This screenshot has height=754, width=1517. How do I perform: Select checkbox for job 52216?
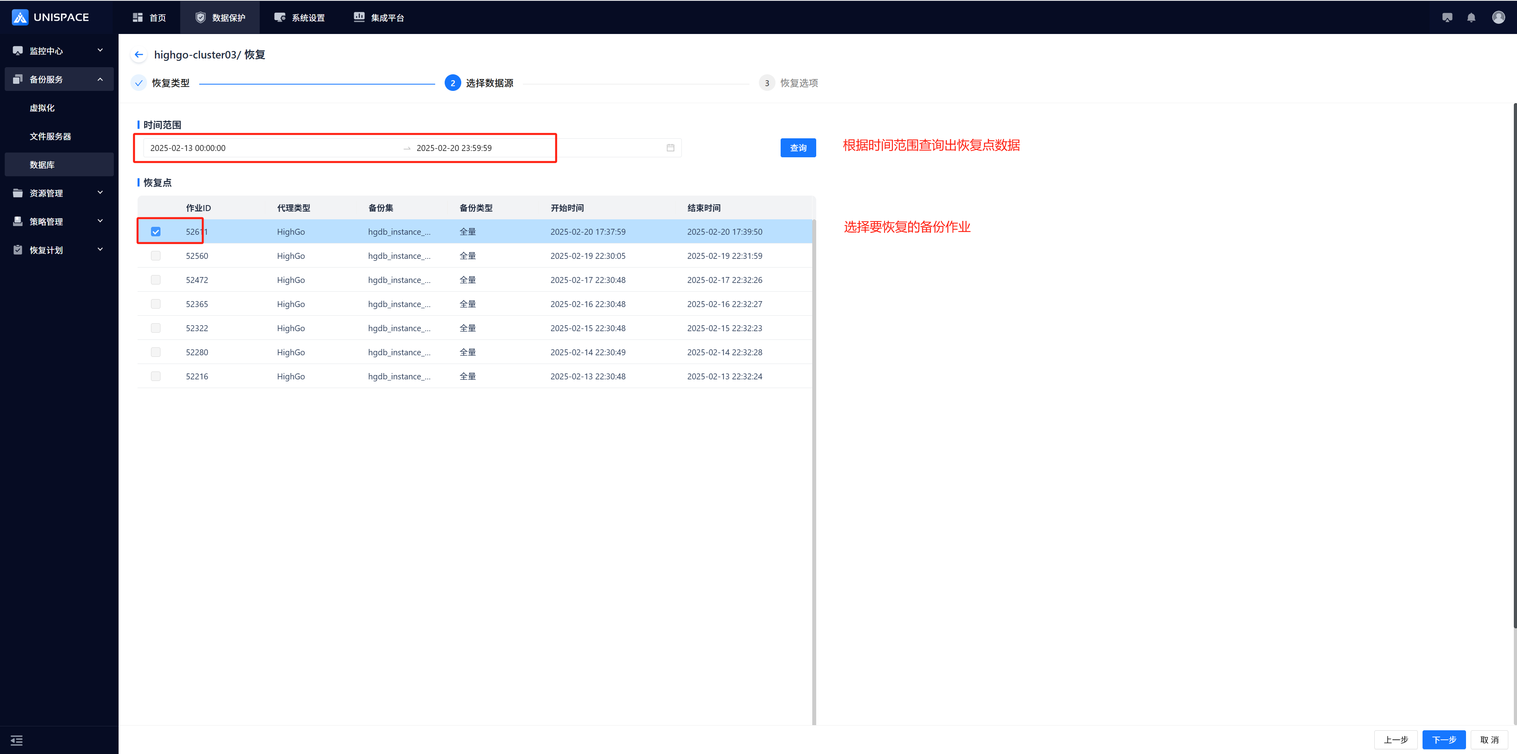[155, 376]
